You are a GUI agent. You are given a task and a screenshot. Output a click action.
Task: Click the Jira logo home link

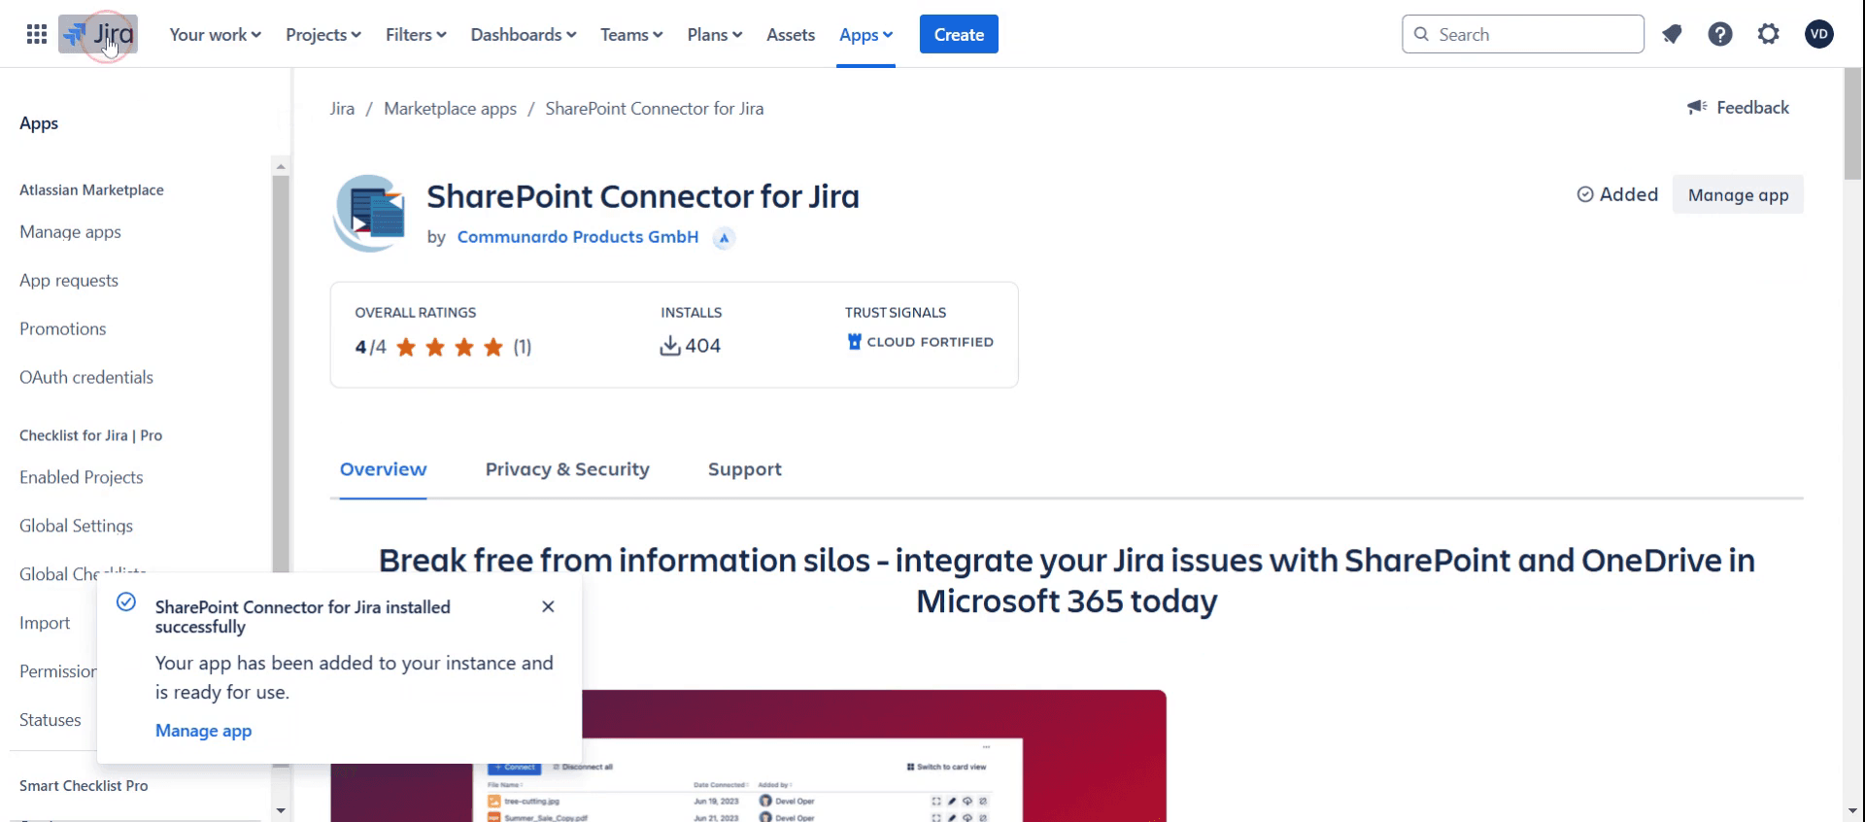pos(98,35)
